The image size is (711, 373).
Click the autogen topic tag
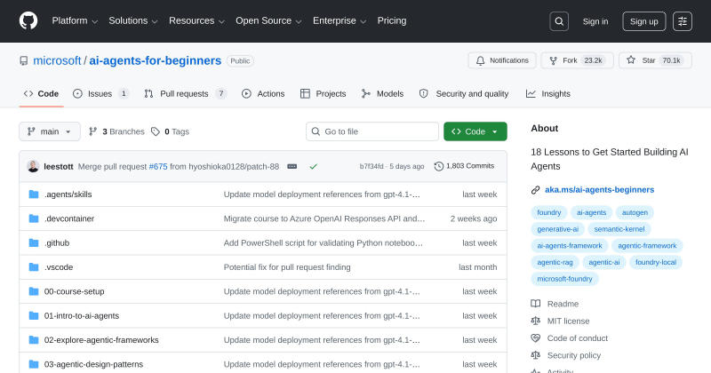point(635,212)
